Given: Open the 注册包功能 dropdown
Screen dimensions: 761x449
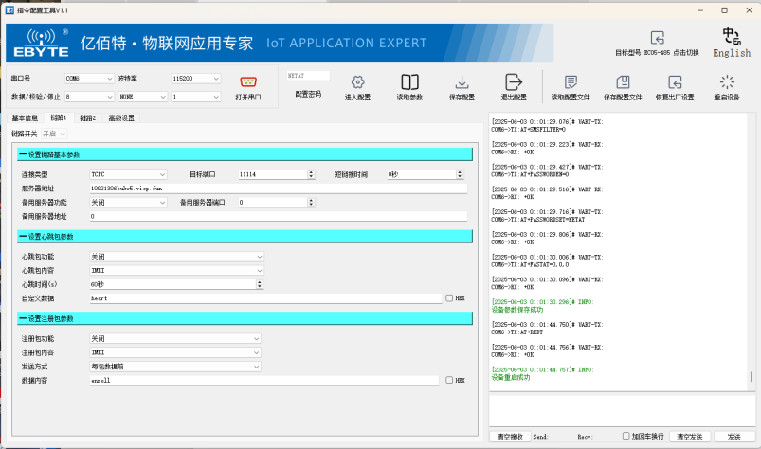Looking at the screenshot, I should 174,338.
